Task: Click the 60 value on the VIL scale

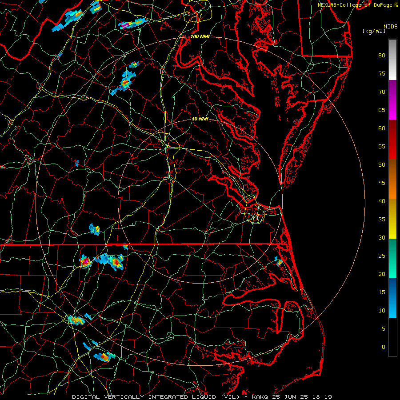Action: coord(382,128)
